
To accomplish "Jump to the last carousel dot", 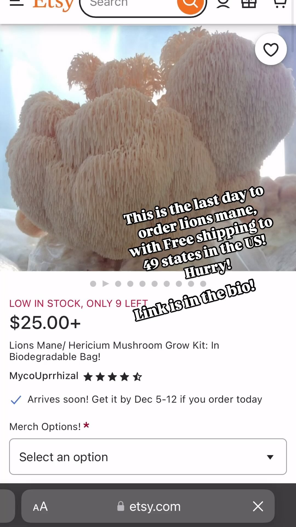I will (203, 284).
